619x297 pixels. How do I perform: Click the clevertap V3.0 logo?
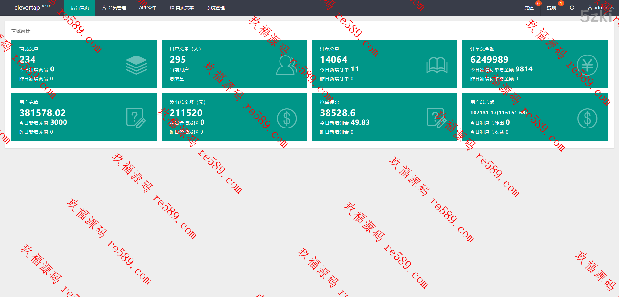coord(32,7)
